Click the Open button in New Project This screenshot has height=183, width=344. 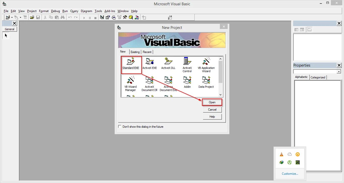212,102
